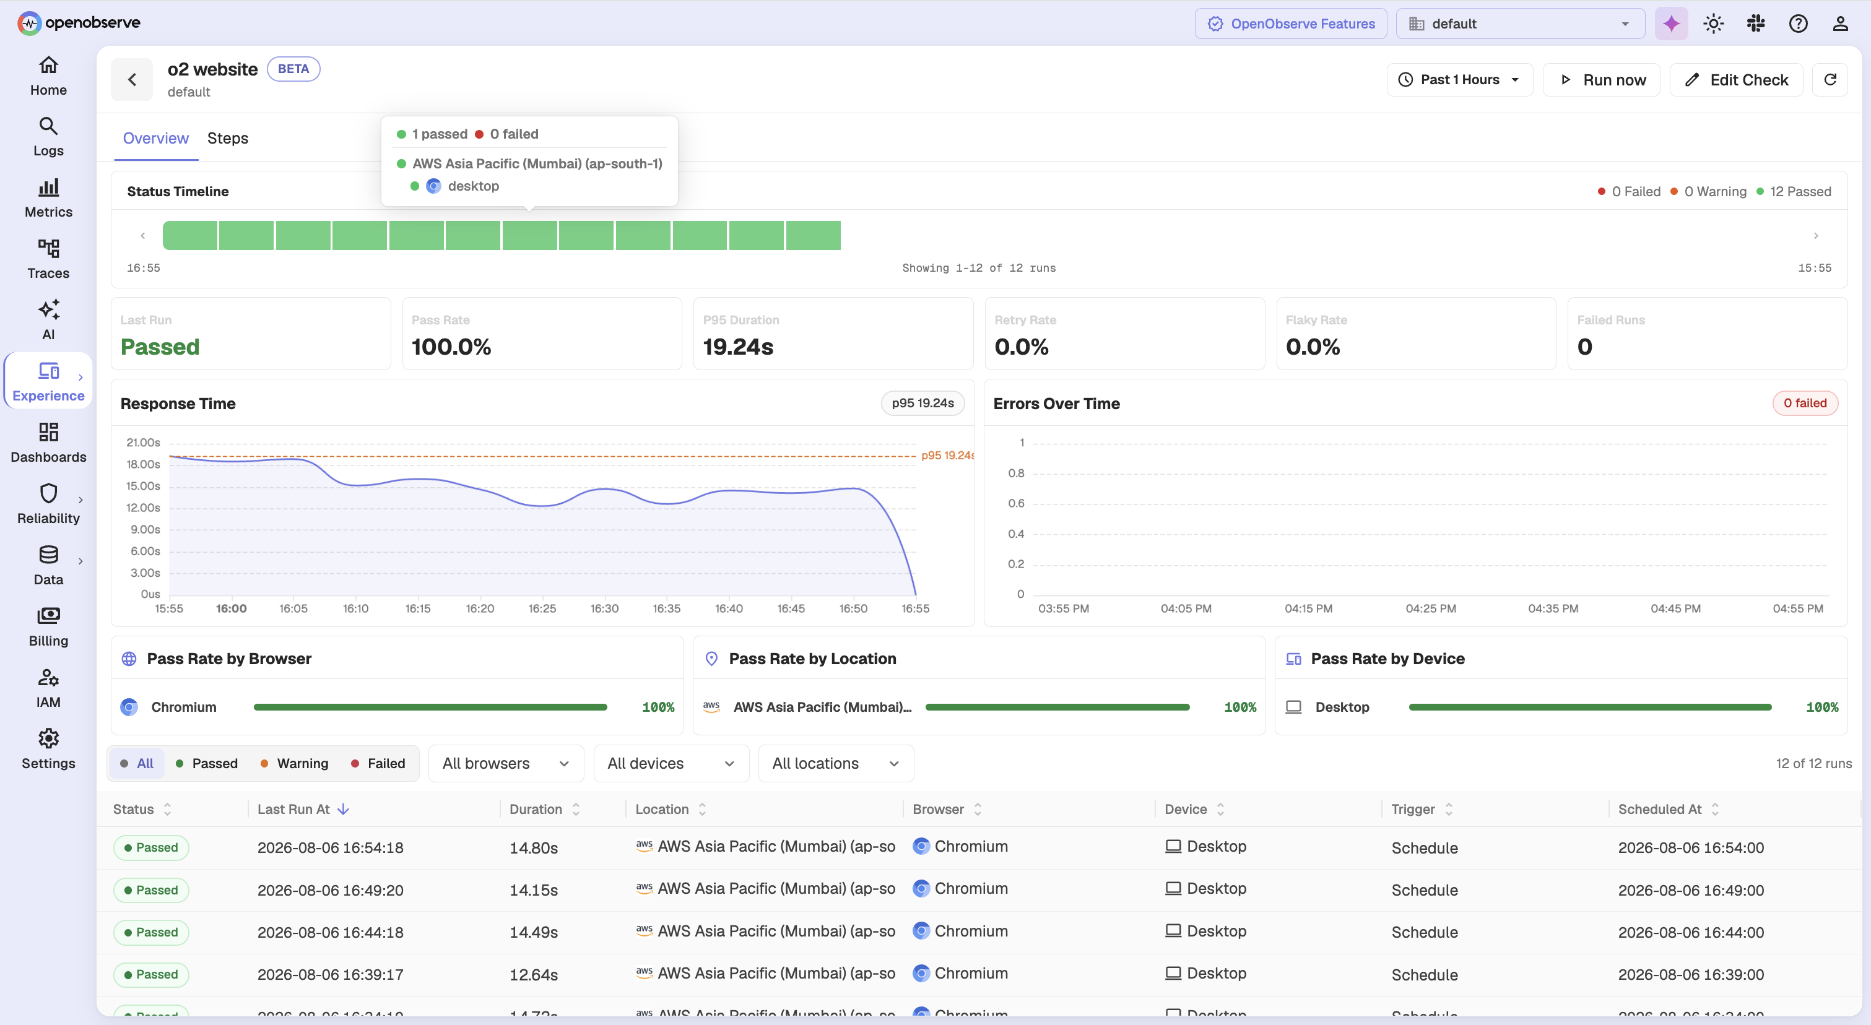1871x1025 pixels.
Task: Show later runs with timeline right arrow
Action: click(1816, 235)
